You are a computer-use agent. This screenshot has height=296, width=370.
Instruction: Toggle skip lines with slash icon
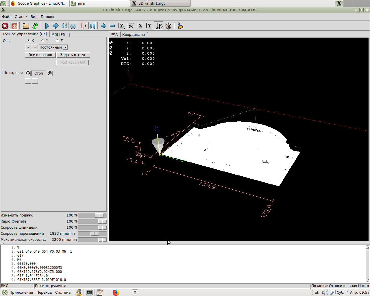coord(84,26)
